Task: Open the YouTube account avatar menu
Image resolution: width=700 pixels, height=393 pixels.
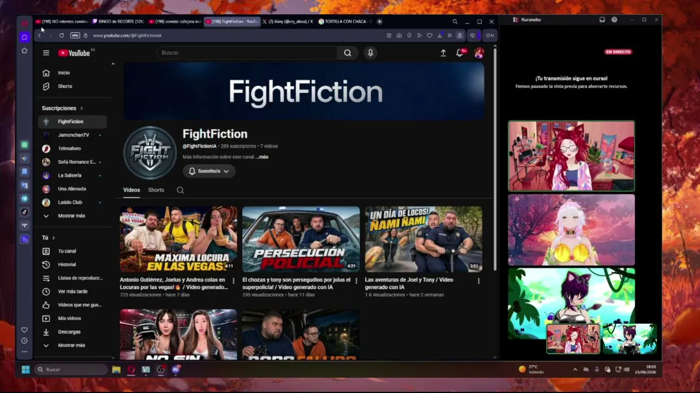Action: [x=479, y=53]
